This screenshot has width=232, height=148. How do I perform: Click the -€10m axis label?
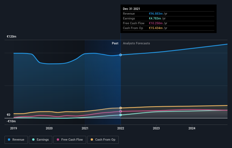pos(11,121)
